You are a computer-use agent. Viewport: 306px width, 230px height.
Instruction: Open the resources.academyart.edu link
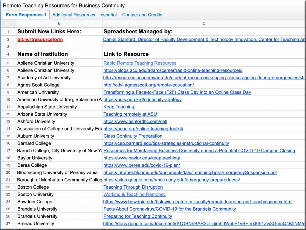[x=204, y=78]
